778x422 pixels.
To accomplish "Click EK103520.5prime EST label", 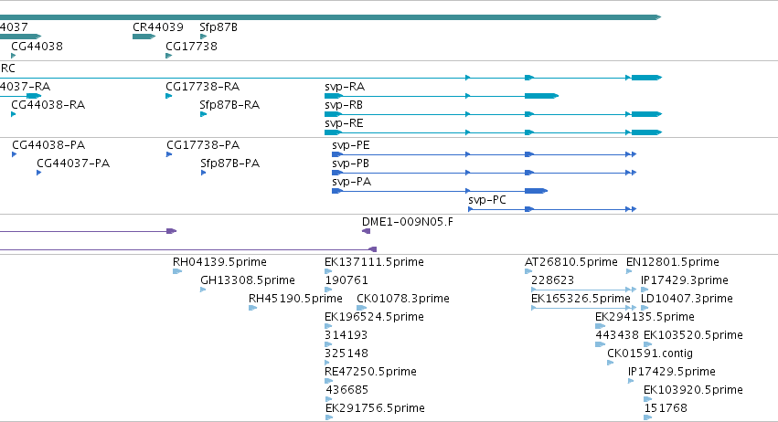I will pyautogui.click(x=693, y=336).
